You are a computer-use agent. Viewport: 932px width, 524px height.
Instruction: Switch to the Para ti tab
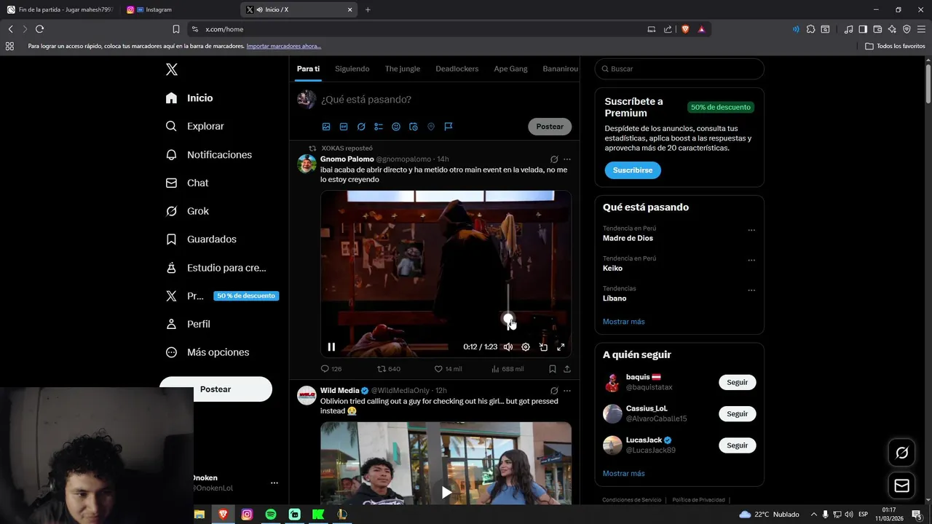tap(308, 69)
